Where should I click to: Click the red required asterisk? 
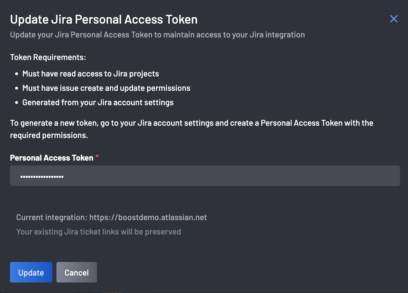pos(97,156)
